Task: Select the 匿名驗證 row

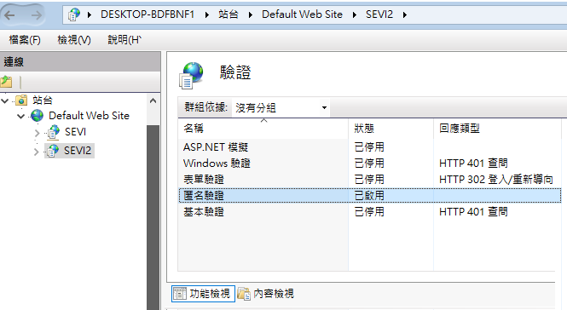Action: (x=369, y=196)
